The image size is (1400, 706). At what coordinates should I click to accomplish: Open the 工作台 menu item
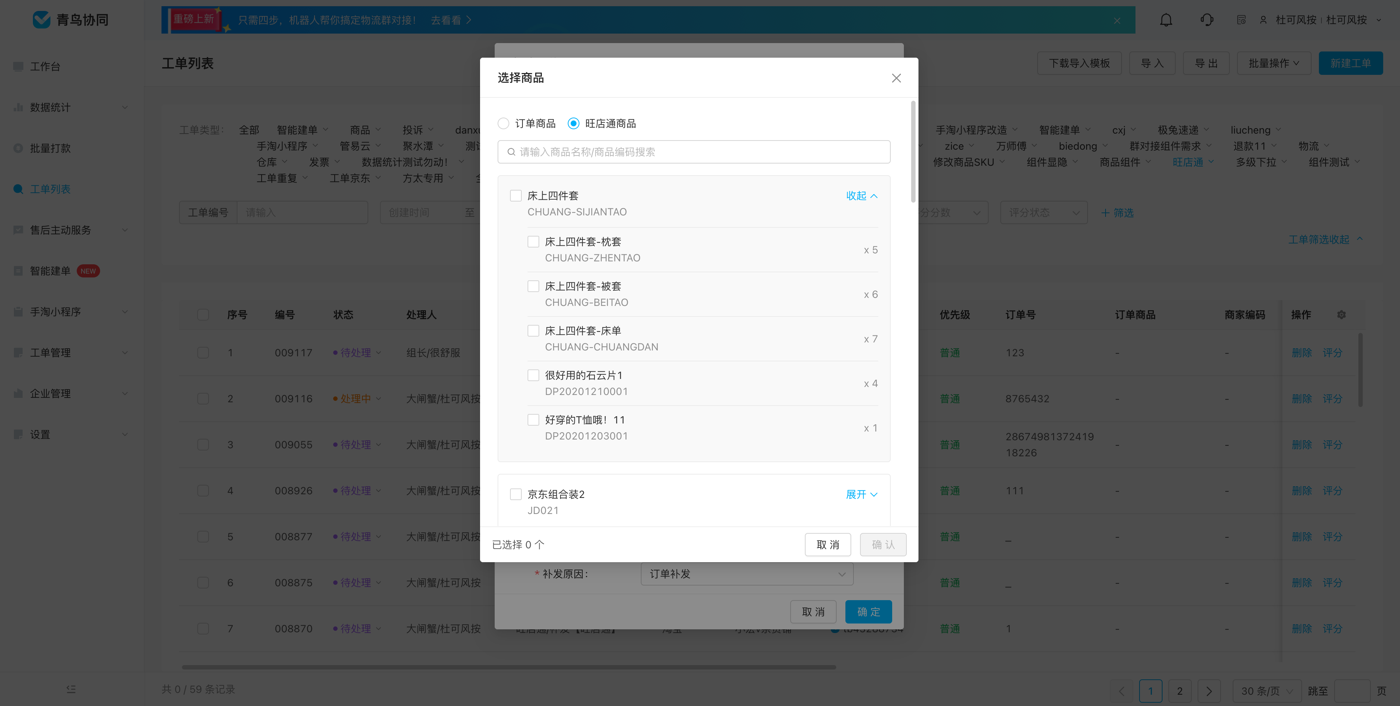(45, 66)
